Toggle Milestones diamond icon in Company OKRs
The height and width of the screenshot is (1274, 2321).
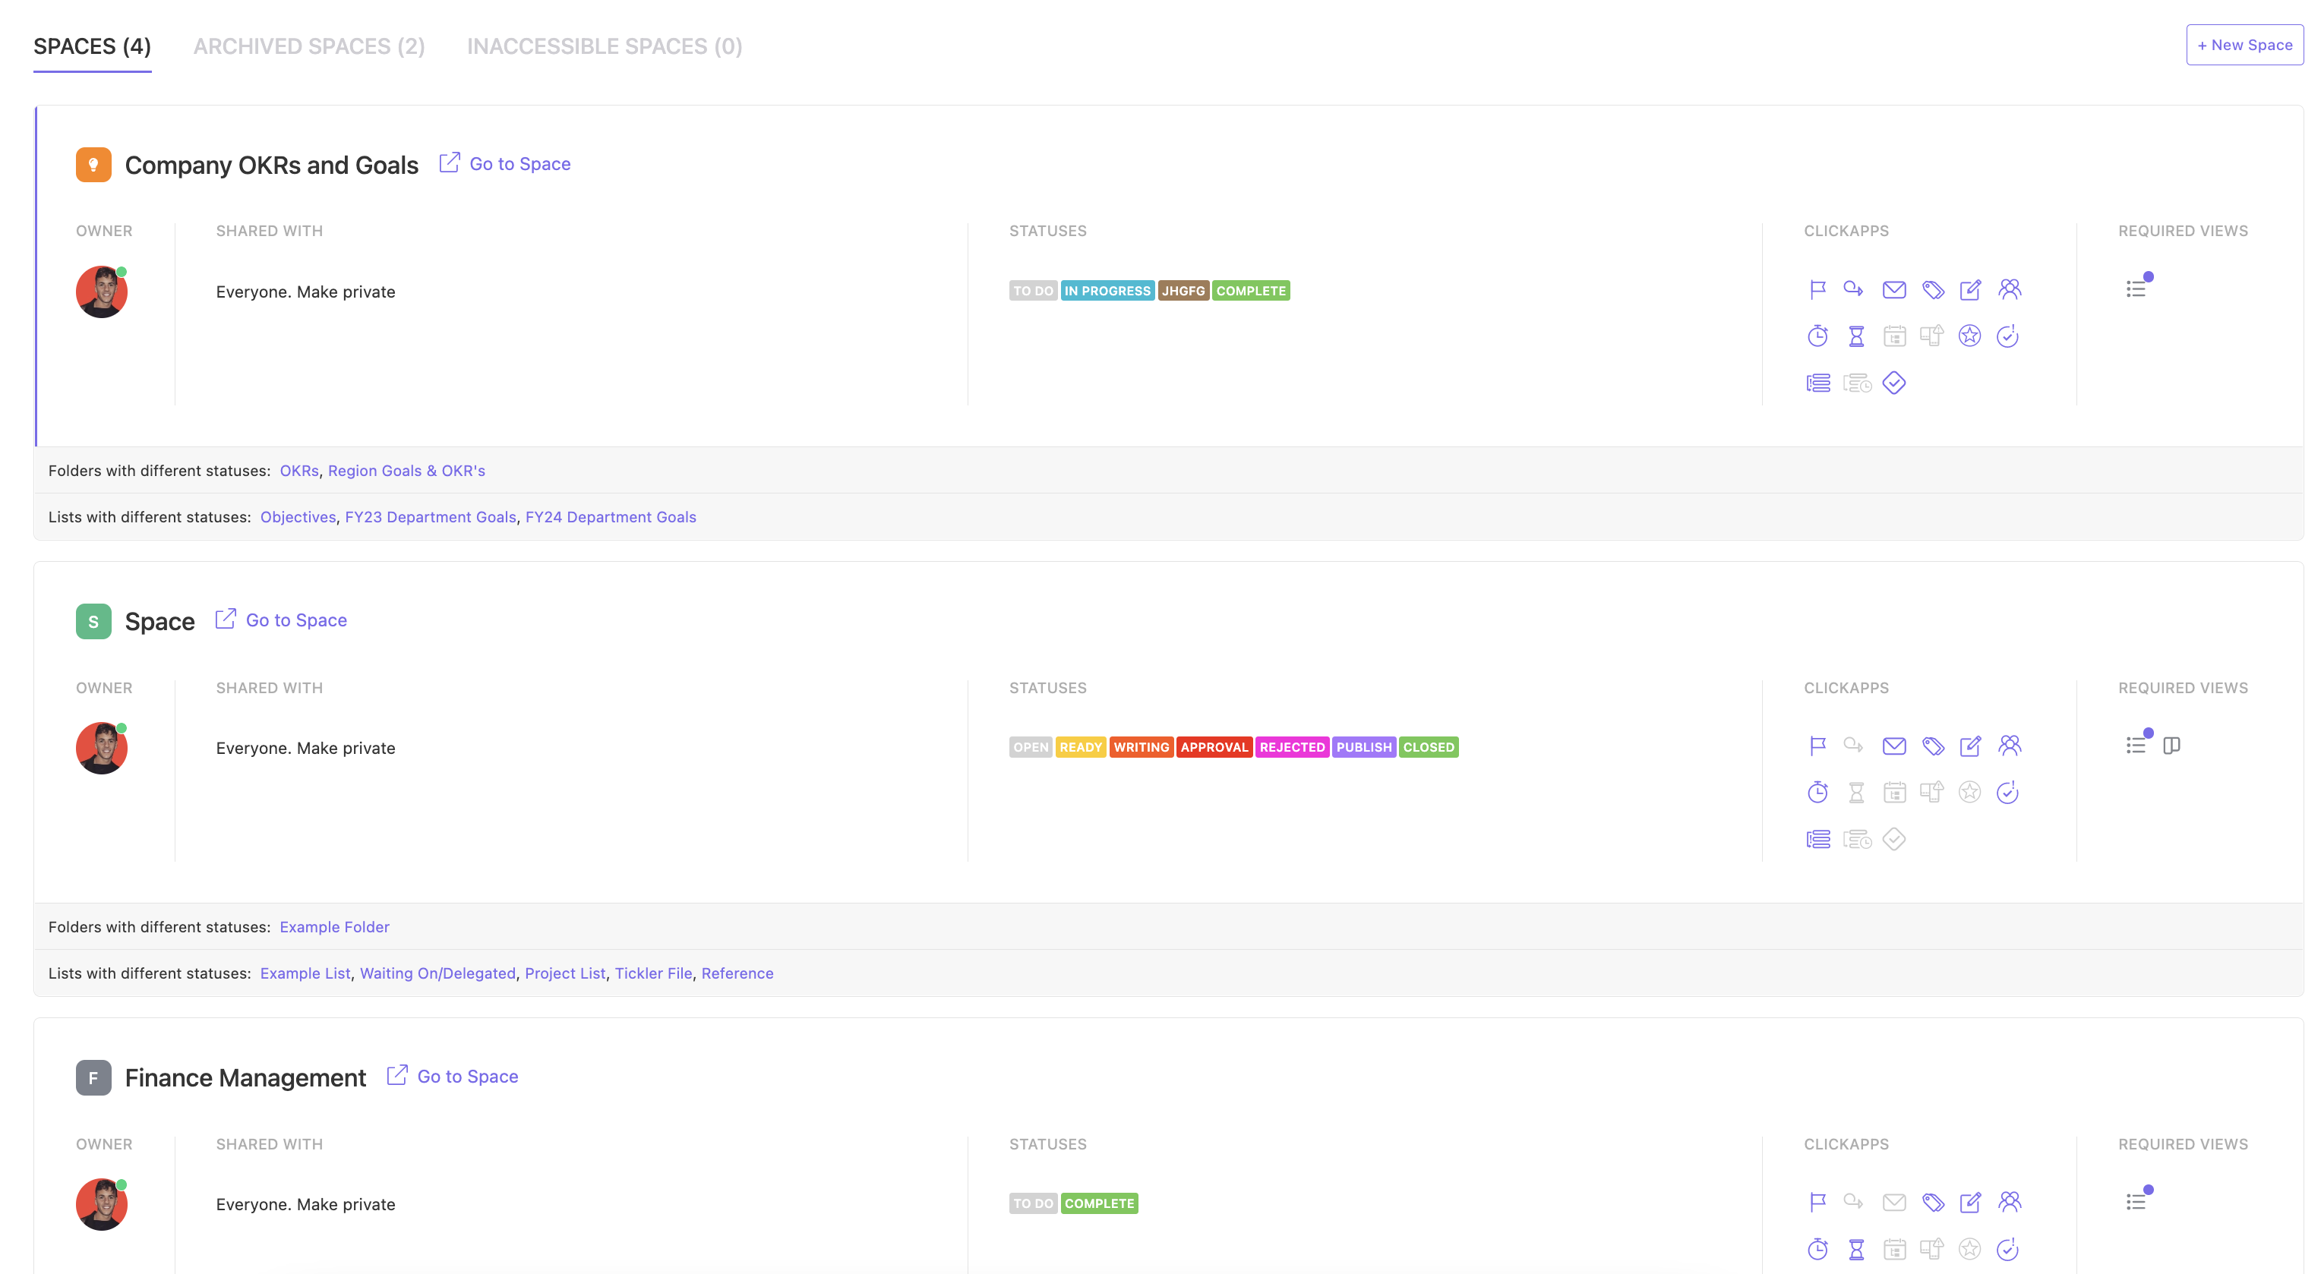click(1894, 383)
